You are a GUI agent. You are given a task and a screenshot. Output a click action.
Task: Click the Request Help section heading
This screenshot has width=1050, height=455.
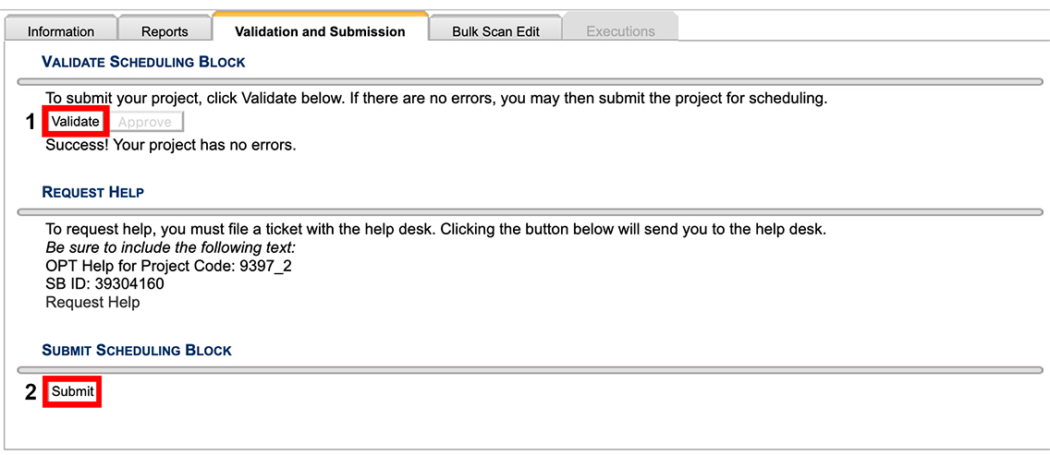click(x=92, y=192)
